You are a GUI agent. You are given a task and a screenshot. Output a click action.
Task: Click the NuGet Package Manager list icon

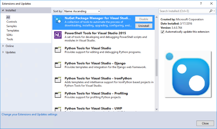(x=58, y=20)
